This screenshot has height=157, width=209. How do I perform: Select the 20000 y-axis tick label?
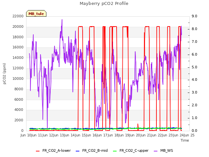point(18,27)
